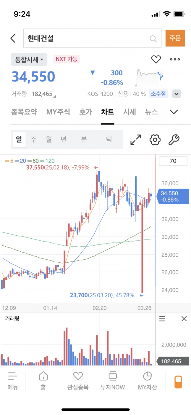Expand the tab list chevron
The height and width of the screenshot is (415, 191).
174,112
